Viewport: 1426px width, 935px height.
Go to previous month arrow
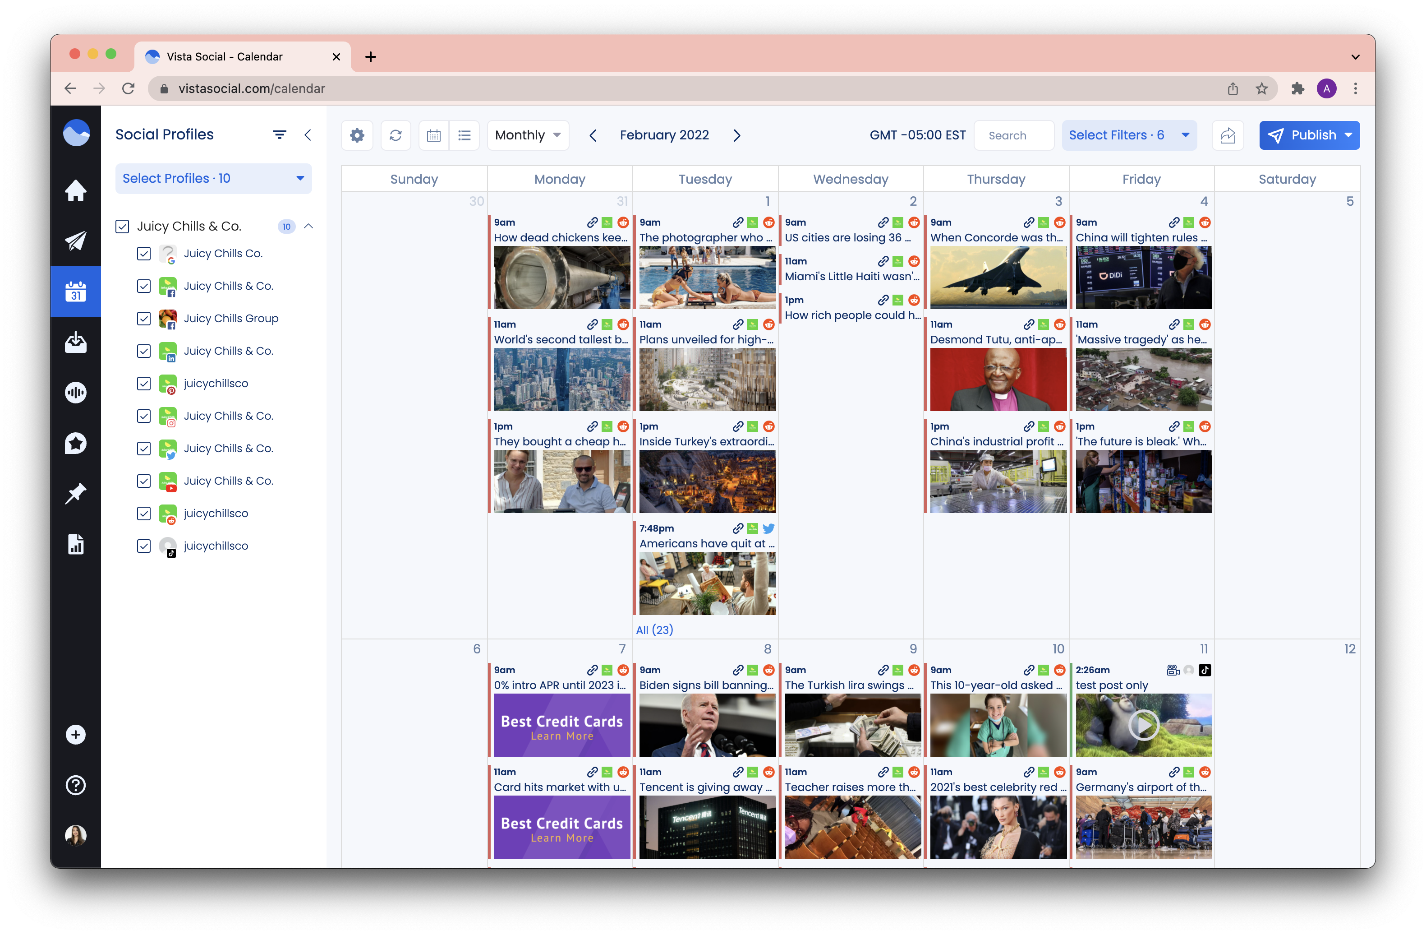pyautogui.click(x=593, y=135)
